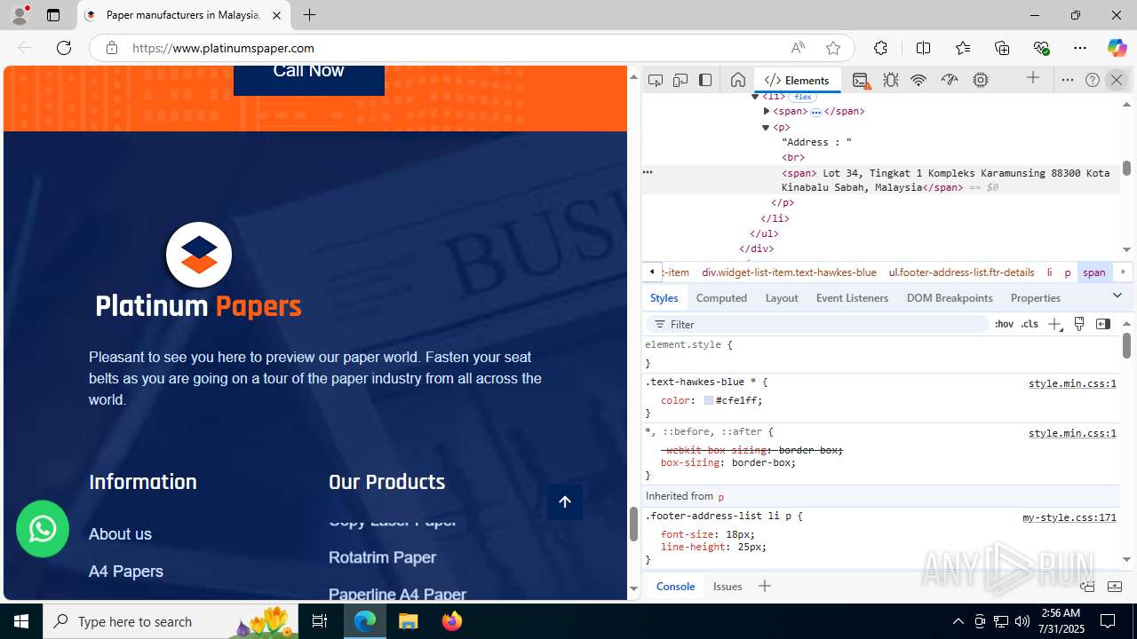Image resolution: width=1137 pixels, height=639 pixels.
Task: Open browser Extensions puzzle icon
Action: click(x=880, y=48)
